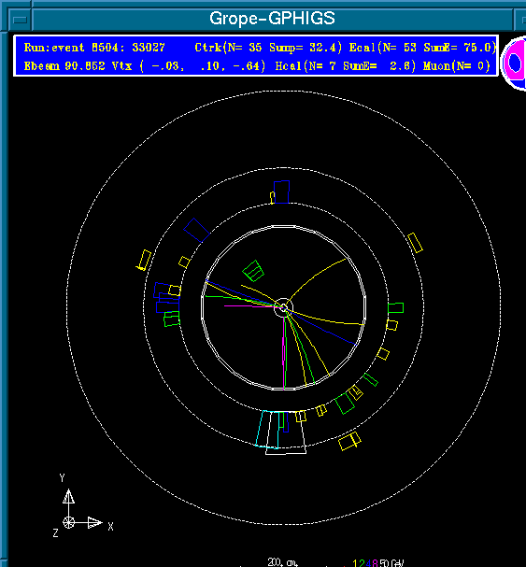Viewport: 526px width, 567px height.
Task: Click the yellow 1 in energy color legend
Action: [x=355, y=563]
